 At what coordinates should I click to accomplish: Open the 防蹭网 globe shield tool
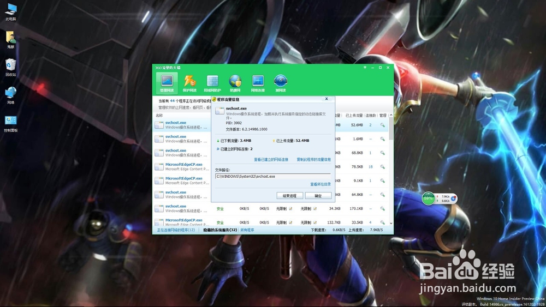(235, 83)
